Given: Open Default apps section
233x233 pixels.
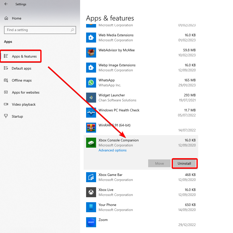Looking at the screenshot, I should click(21, 68).
